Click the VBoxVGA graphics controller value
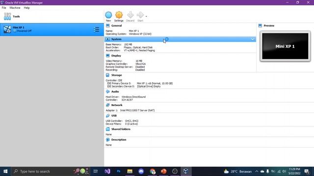Screen dimensions: 314x176 (141, 64)
